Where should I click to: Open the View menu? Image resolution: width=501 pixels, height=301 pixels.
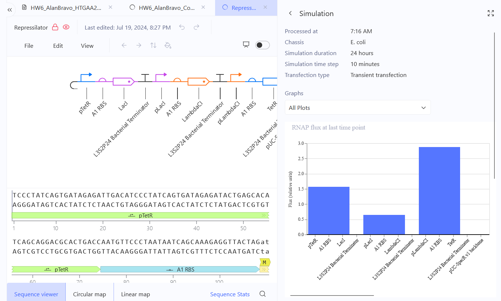[87, 46]
